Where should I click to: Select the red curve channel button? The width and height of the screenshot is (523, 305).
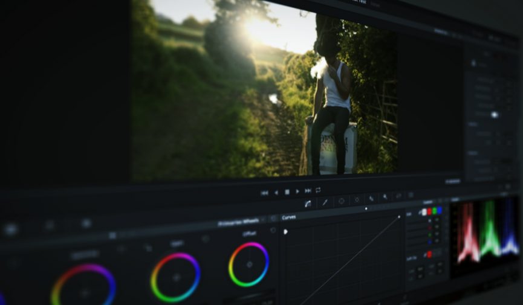click(429, 211)
